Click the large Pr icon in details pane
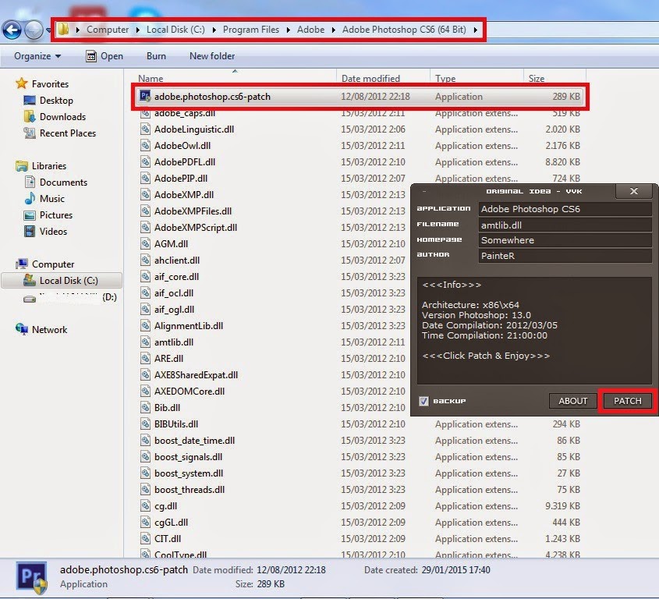The width and height of the screenshot is (659, 599). [31, 576]
